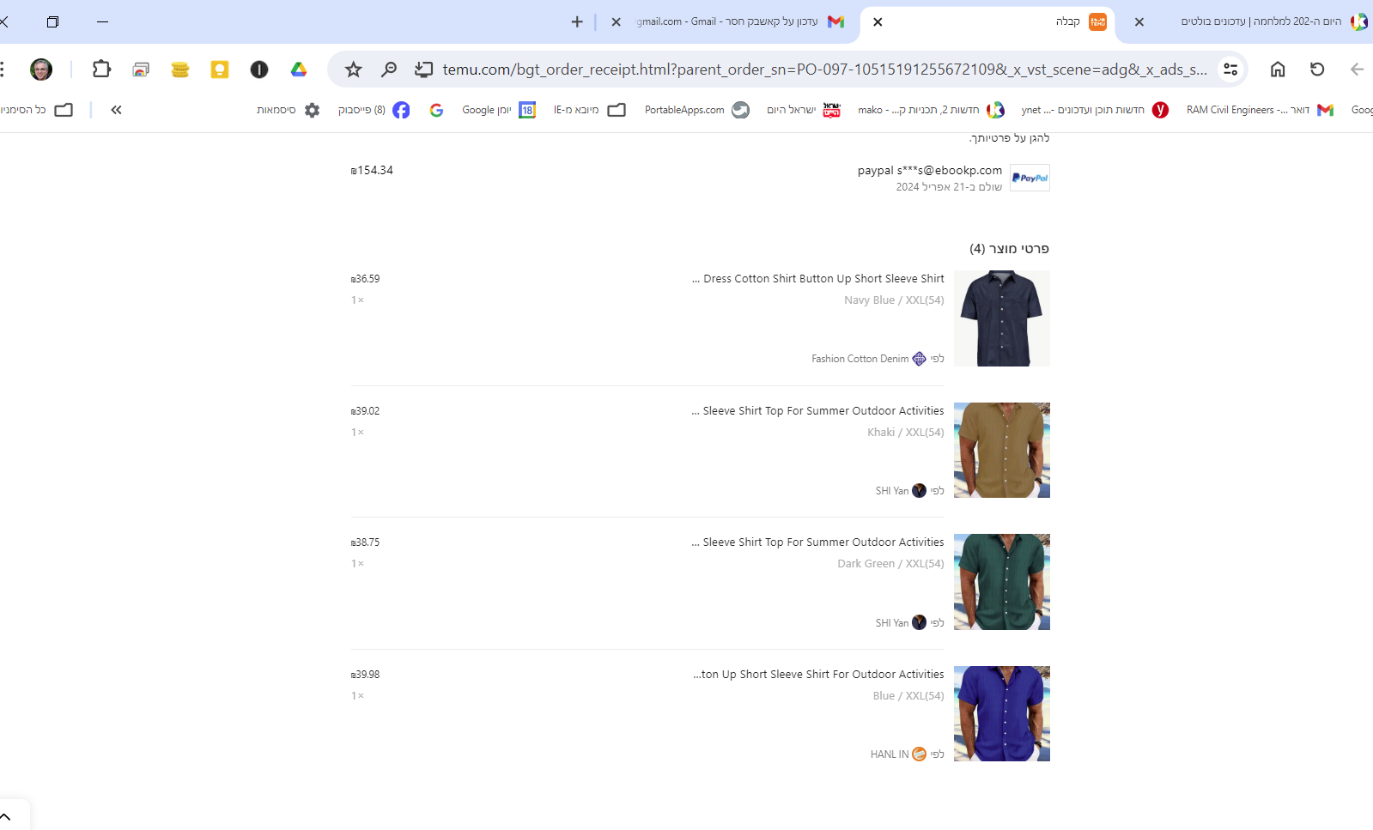Open the Extensions puzzle icon
1373x830 pixels.
point(101,70)
